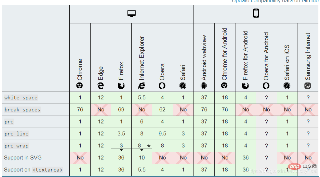Viewport: 320px width, 177px height.
Task: Select the Chrome break-spaces cell showing 76
Action: point(80,110)
